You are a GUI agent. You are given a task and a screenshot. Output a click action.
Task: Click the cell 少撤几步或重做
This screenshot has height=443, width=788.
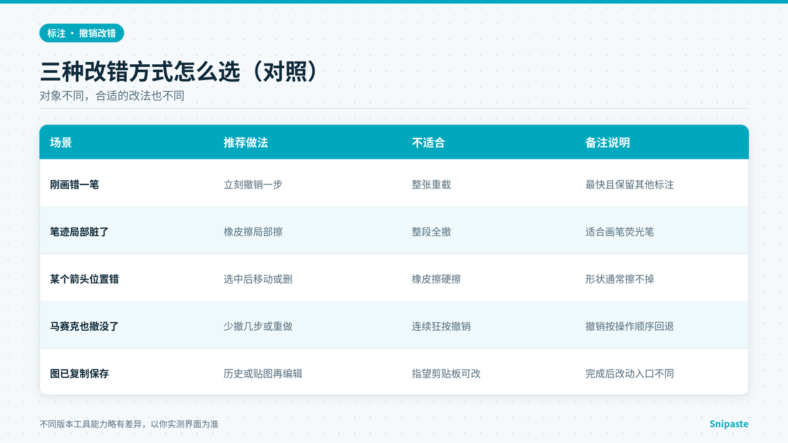click(257, 326)
